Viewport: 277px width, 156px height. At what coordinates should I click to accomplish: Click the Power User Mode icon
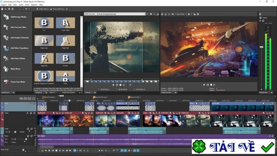pyautogui.click(x=6, y=82)
